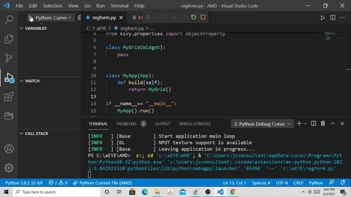Switch to the DEBUG CONSOLE tab
This screenshot has height=197, width=351.
[x=195, y=124]
